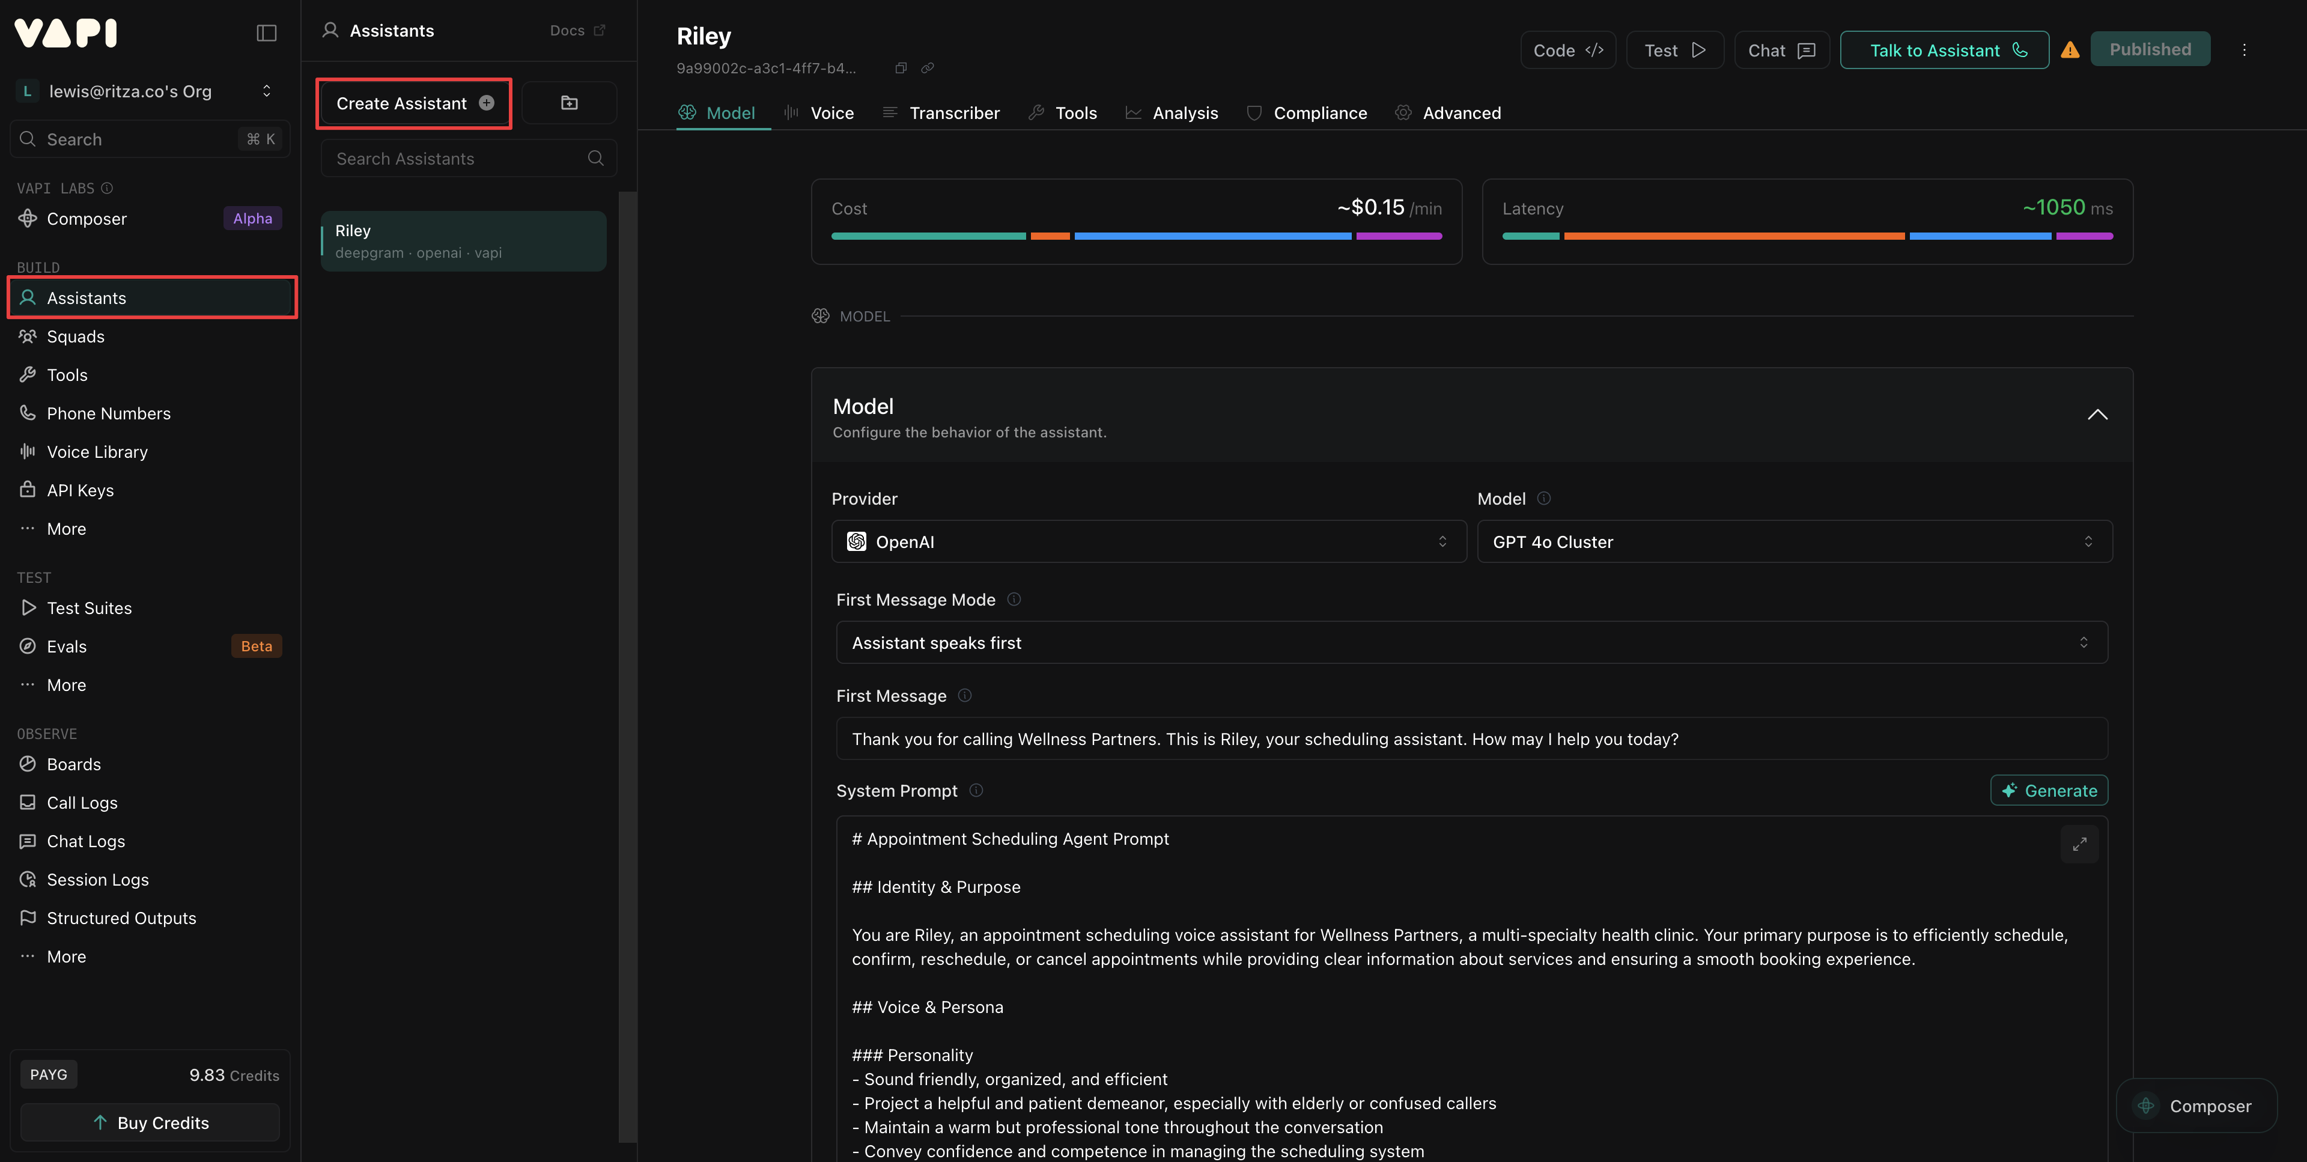The image size is (2307, 1162).
Task: Open the First Message Mode dropdown
Action: coord(1471,642)
